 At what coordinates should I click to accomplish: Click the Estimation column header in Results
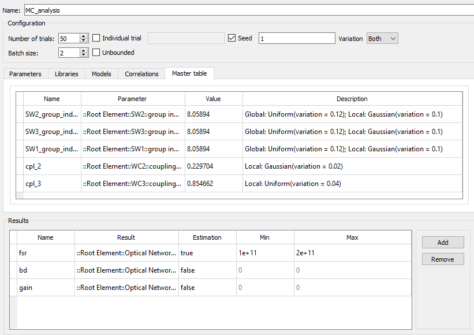point(207,237)
